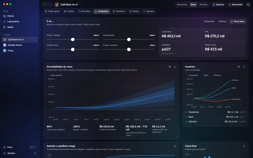Switch top scenario to Pessimista

click(182, 4)
